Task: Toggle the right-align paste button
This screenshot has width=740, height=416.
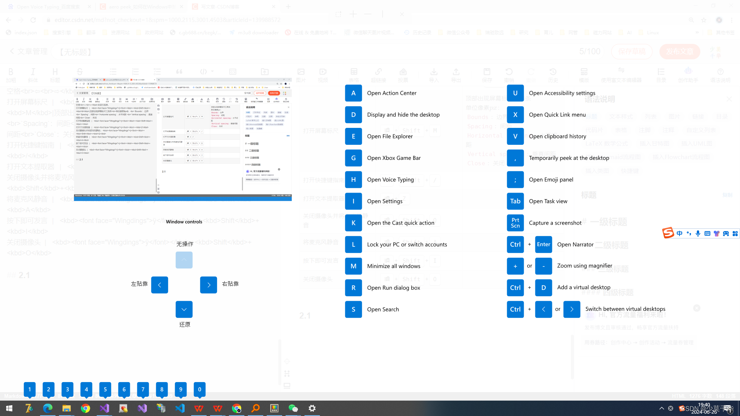Action: pos(208,285)
